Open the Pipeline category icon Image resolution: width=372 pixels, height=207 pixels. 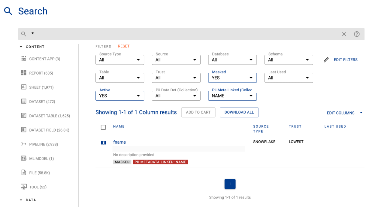click(x=24, y=144)
